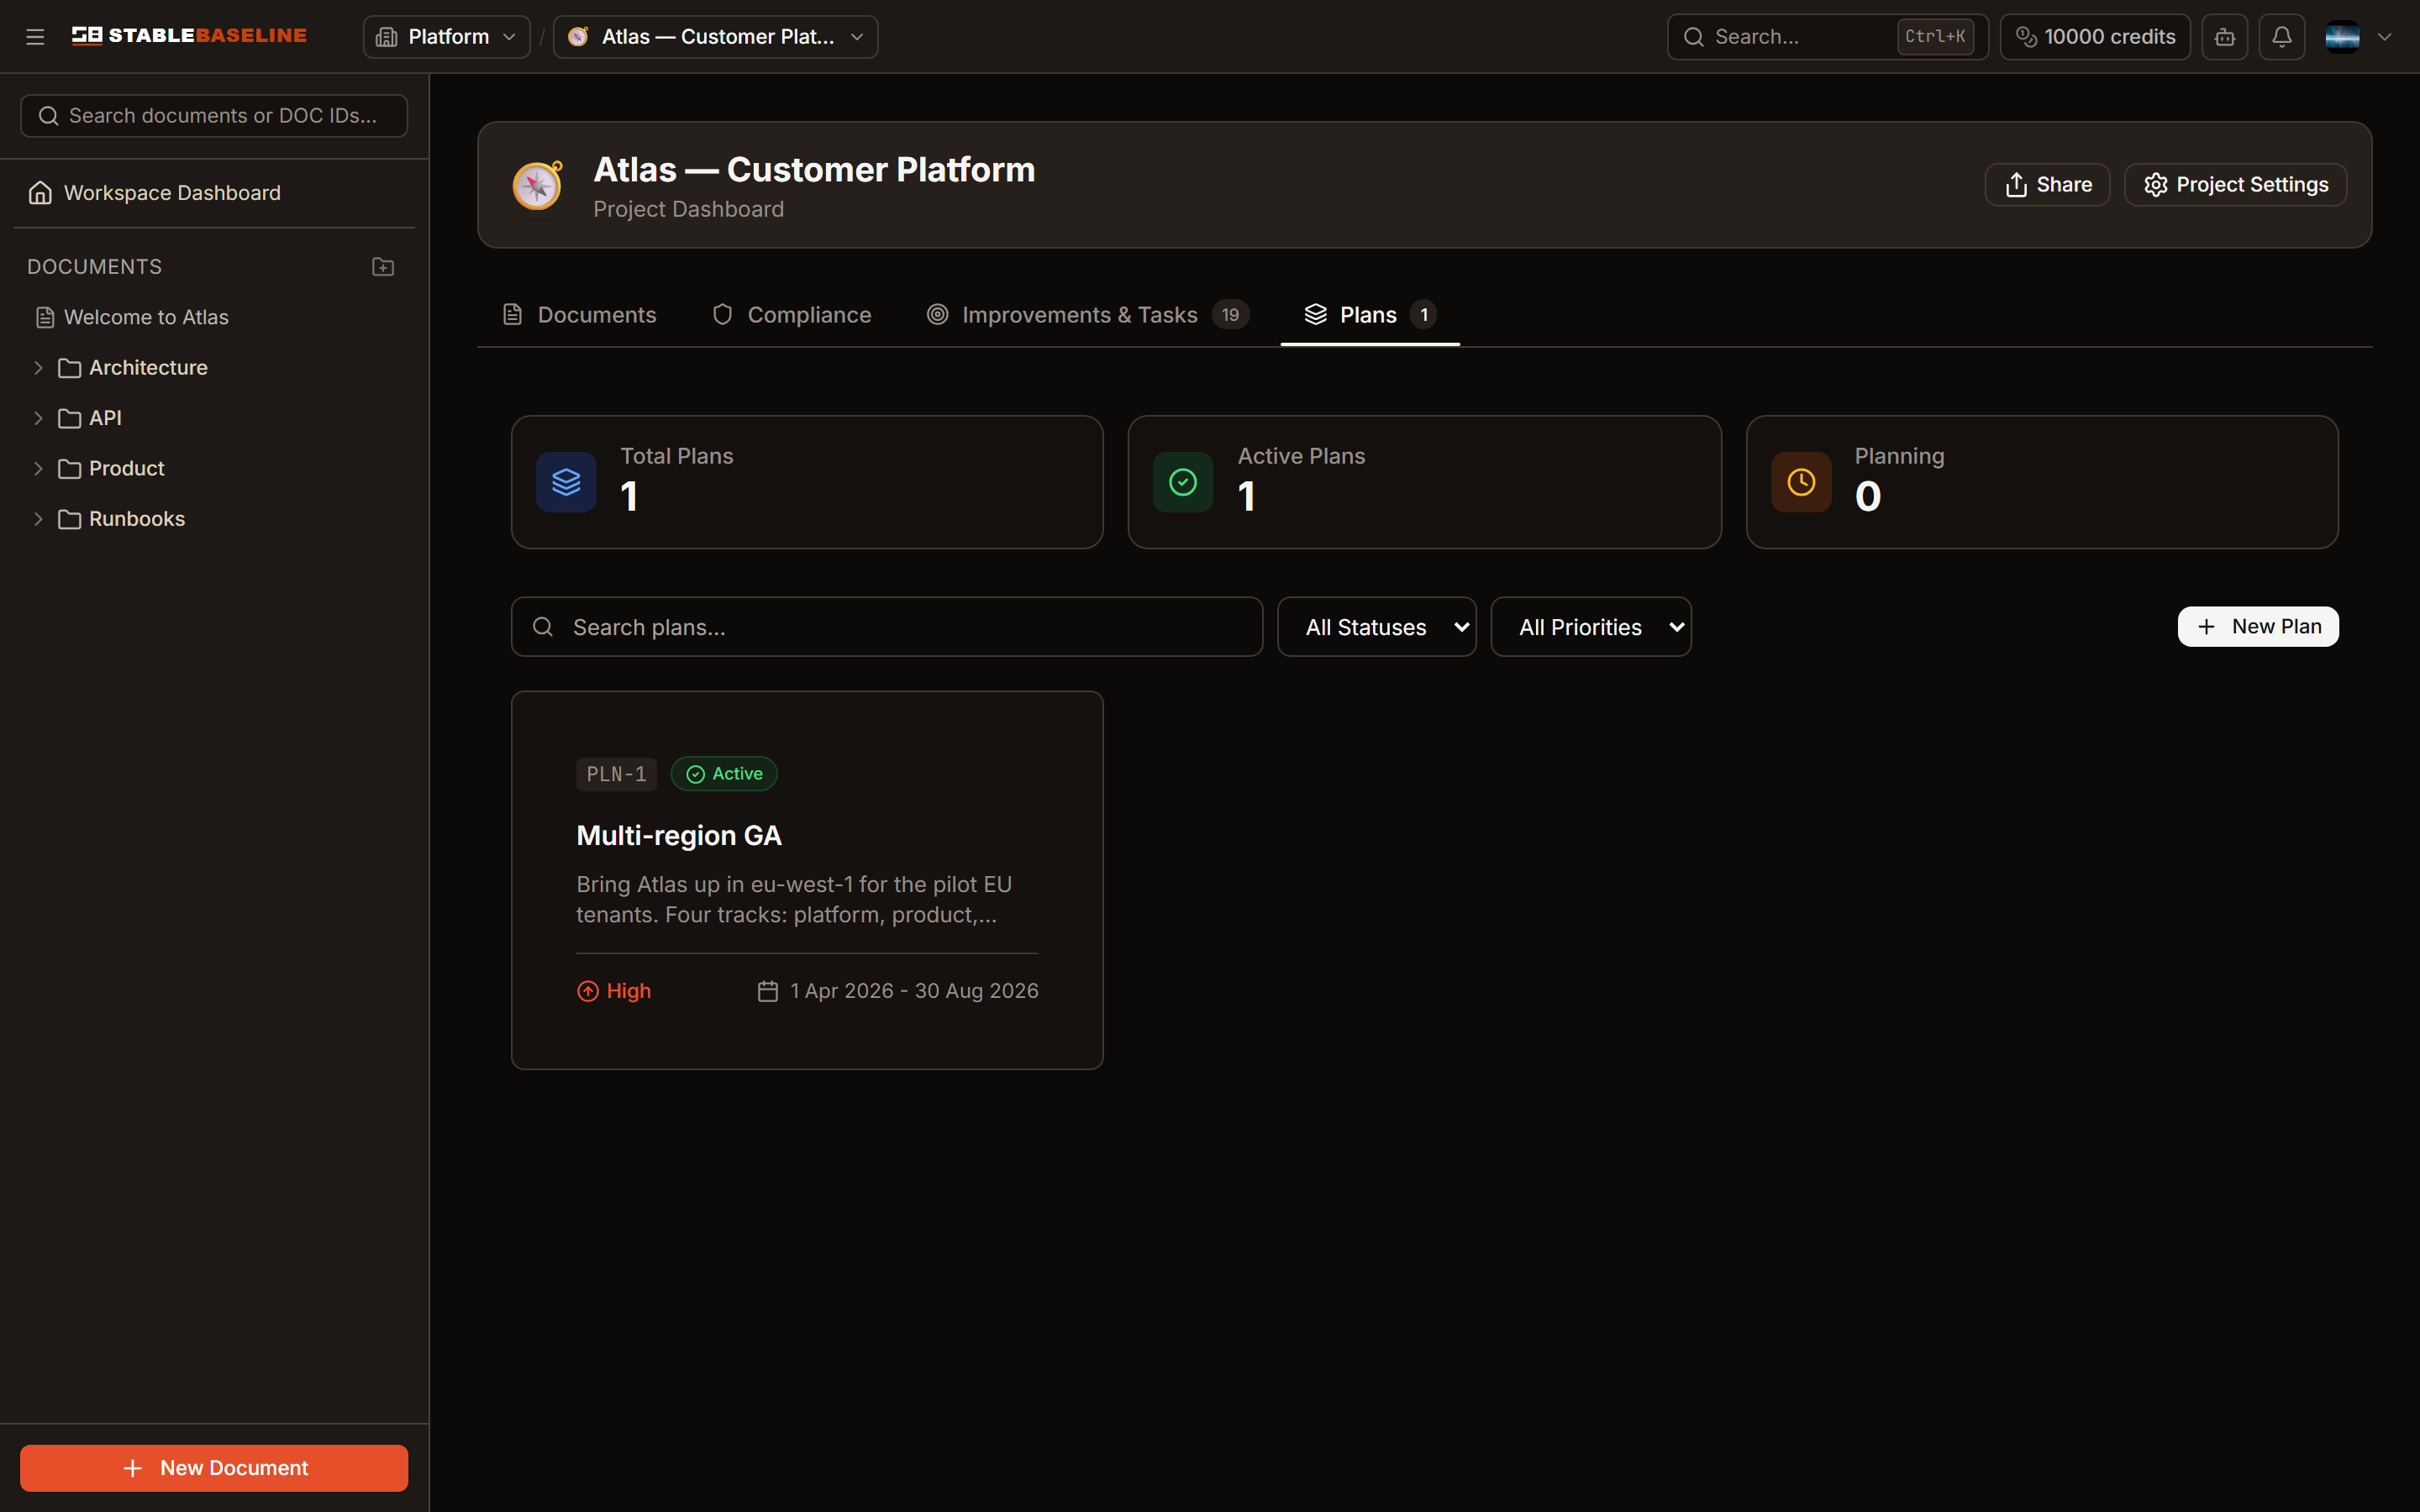Click the Total Plans layers icon
The height and width of the screenshot is (1512, 2420).
tap(566, 482)
